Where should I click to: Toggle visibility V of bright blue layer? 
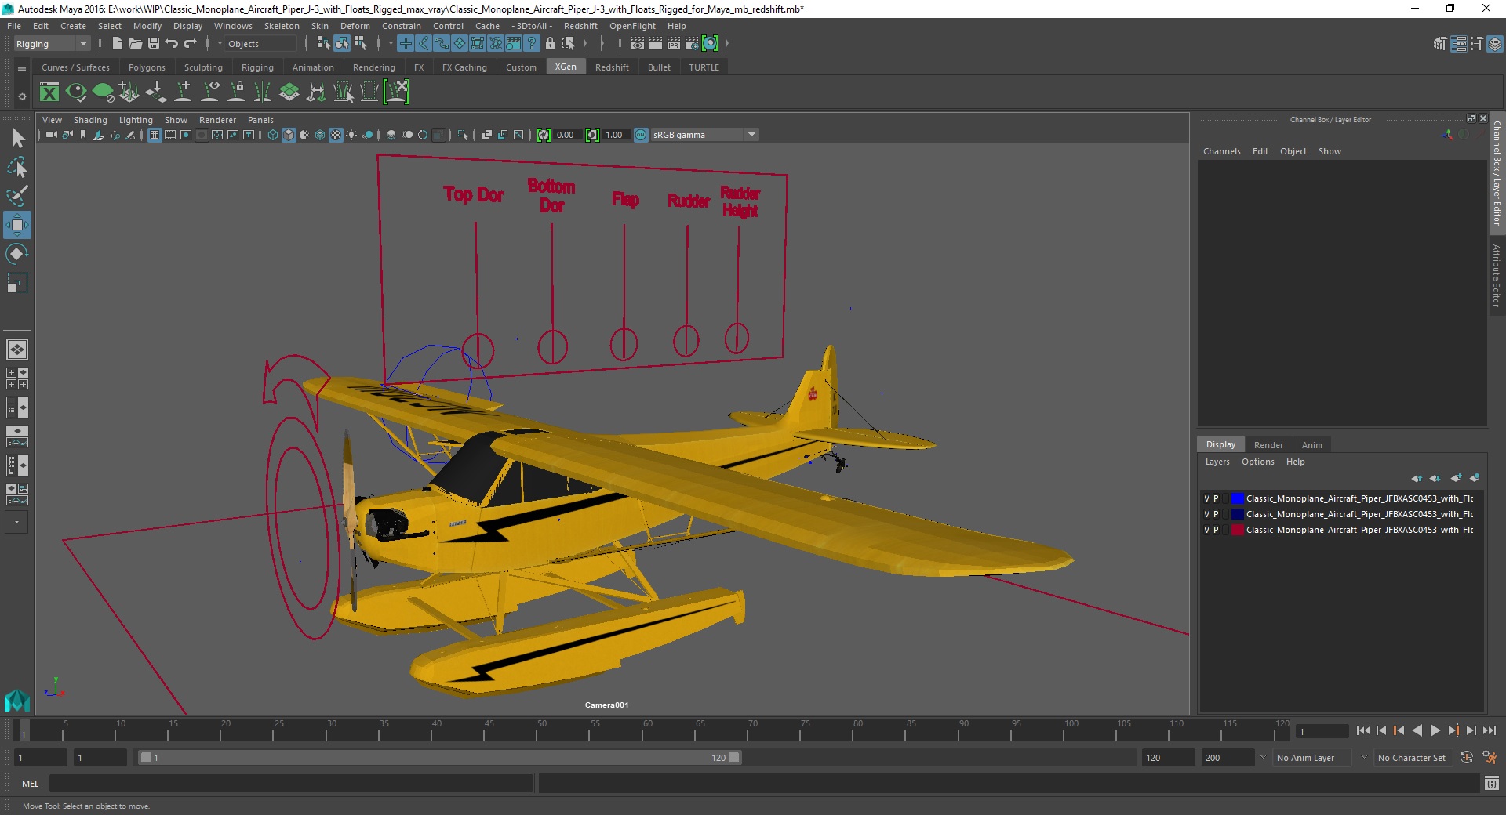click(1206, 498)
